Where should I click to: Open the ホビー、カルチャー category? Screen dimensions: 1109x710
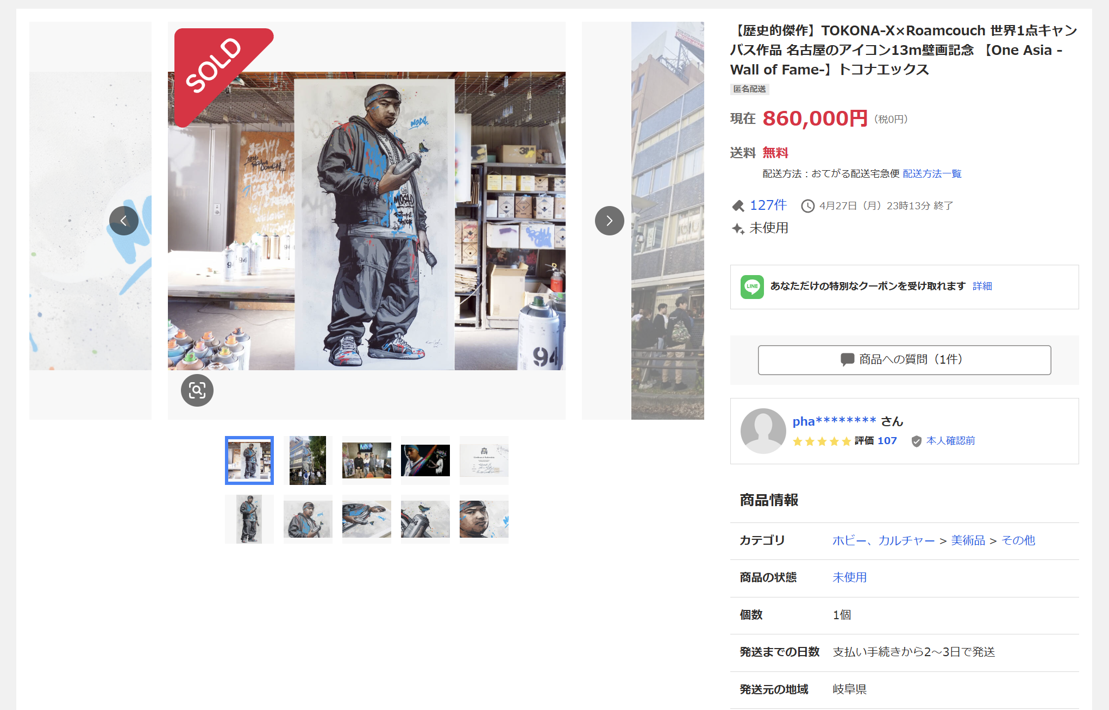pyautogui.click(x=884, y=540)
